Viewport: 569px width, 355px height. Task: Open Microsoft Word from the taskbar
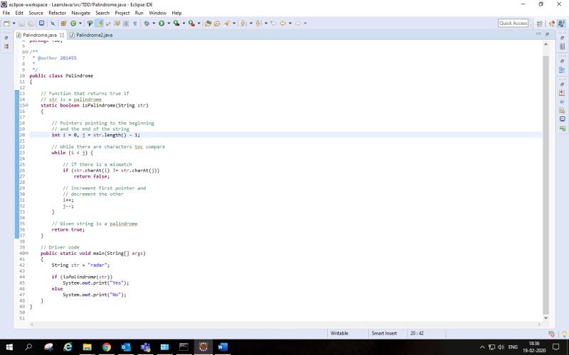223,347
